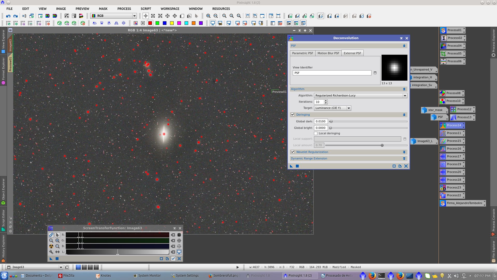The image size is (497, 280).
Task: Click the PROCESS menu
Action: (124, 9)
